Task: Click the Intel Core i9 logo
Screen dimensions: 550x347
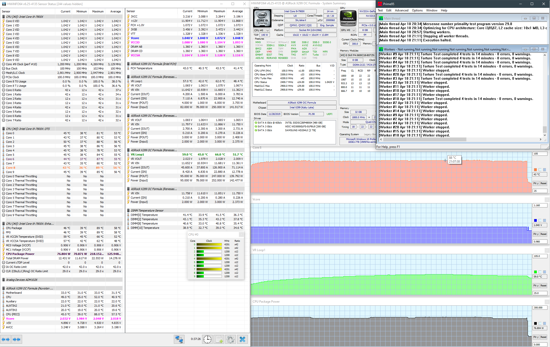Action: (x=262, y=18)
